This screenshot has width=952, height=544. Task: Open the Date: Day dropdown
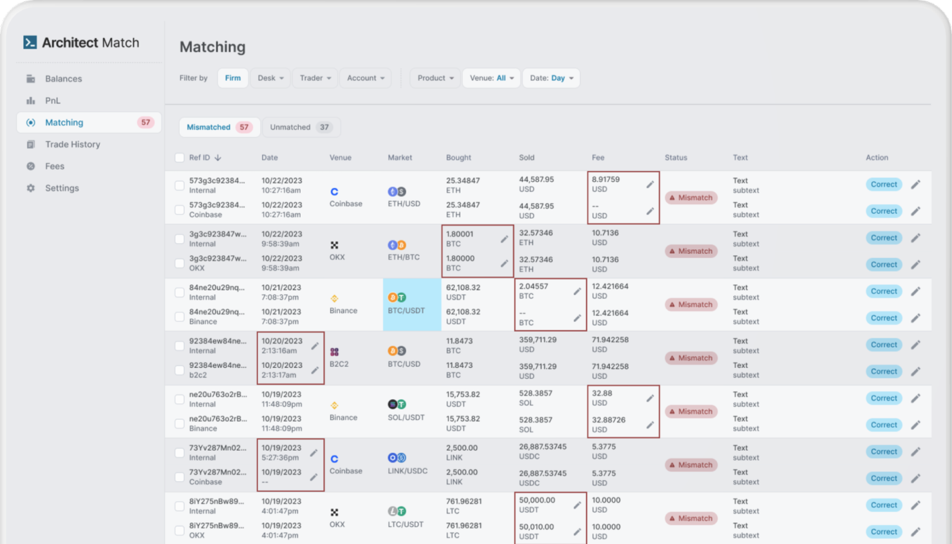(551, 77)
